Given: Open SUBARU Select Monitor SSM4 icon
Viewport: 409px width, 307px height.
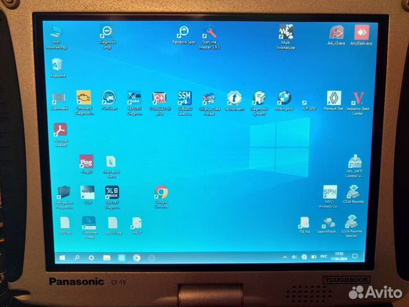Looking at the screenshot, I should (x=185, y=103).
